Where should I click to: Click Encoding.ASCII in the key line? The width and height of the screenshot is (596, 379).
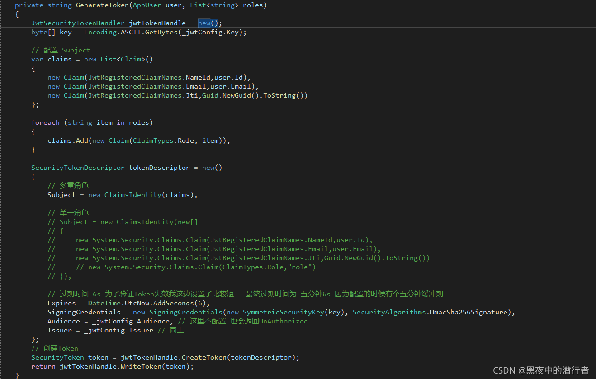click(x=113, y=32)
